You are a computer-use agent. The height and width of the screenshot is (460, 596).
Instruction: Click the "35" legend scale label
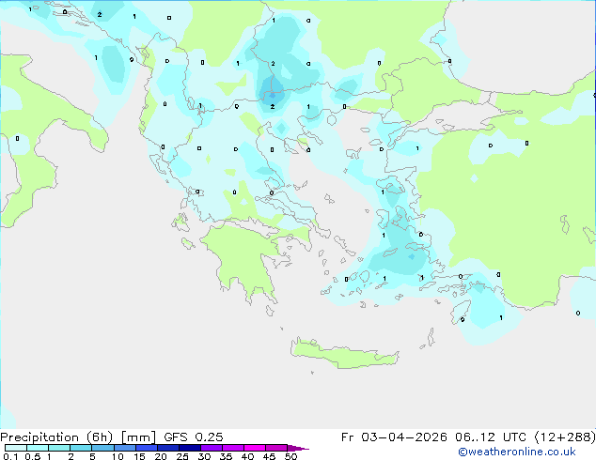click(226, 456)
